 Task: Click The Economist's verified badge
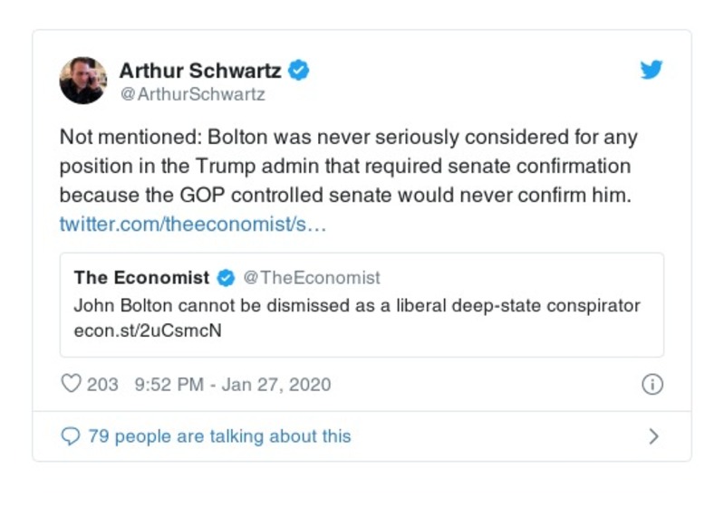click(227, 278)
